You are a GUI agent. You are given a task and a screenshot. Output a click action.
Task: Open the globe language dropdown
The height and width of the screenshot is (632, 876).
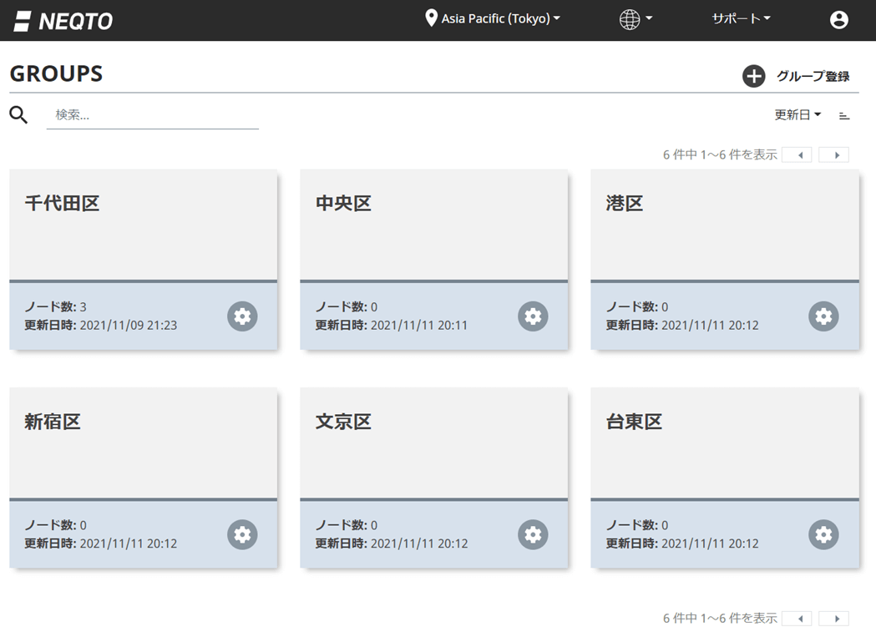coord(635,19)
